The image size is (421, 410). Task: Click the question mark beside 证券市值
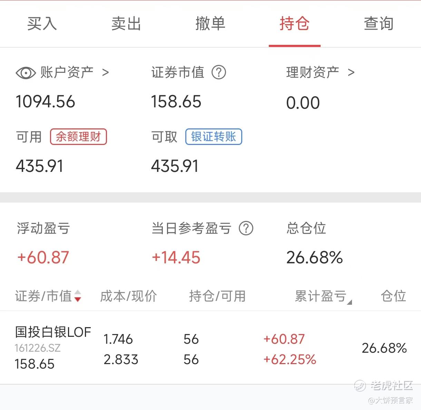(x=219, y=72)
